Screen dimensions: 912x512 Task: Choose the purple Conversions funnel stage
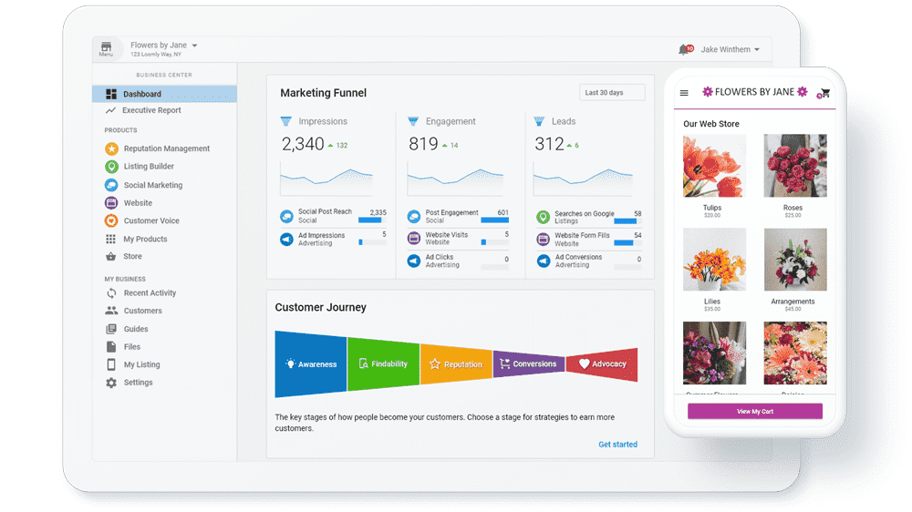tap(528, 364)
